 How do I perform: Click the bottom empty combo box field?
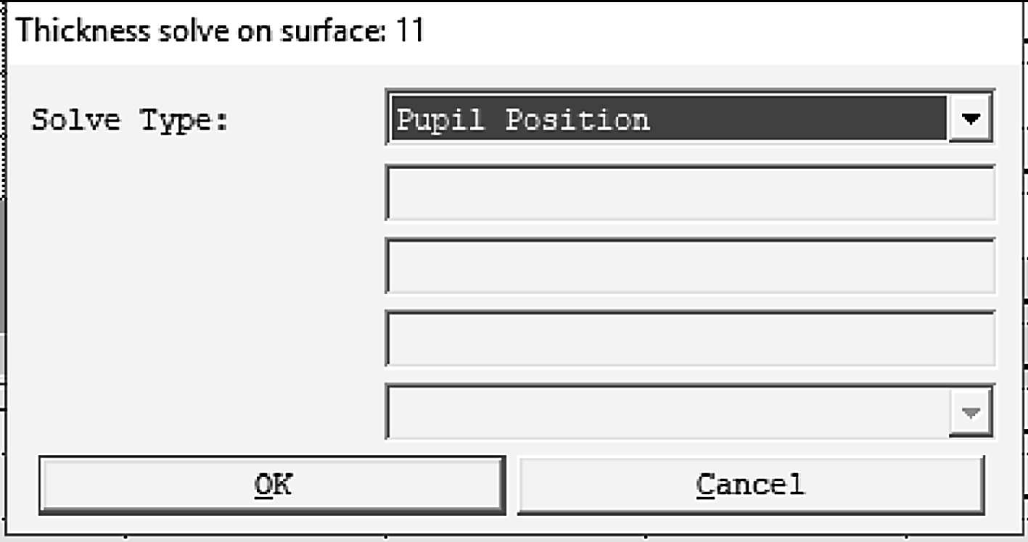667,412
